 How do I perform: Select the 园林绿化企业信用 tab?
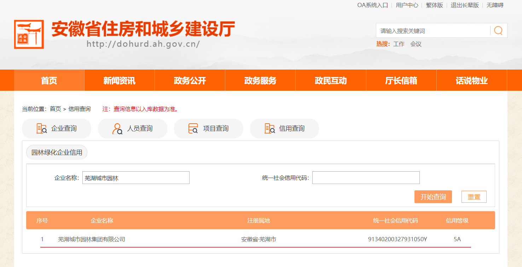[57, 153]
